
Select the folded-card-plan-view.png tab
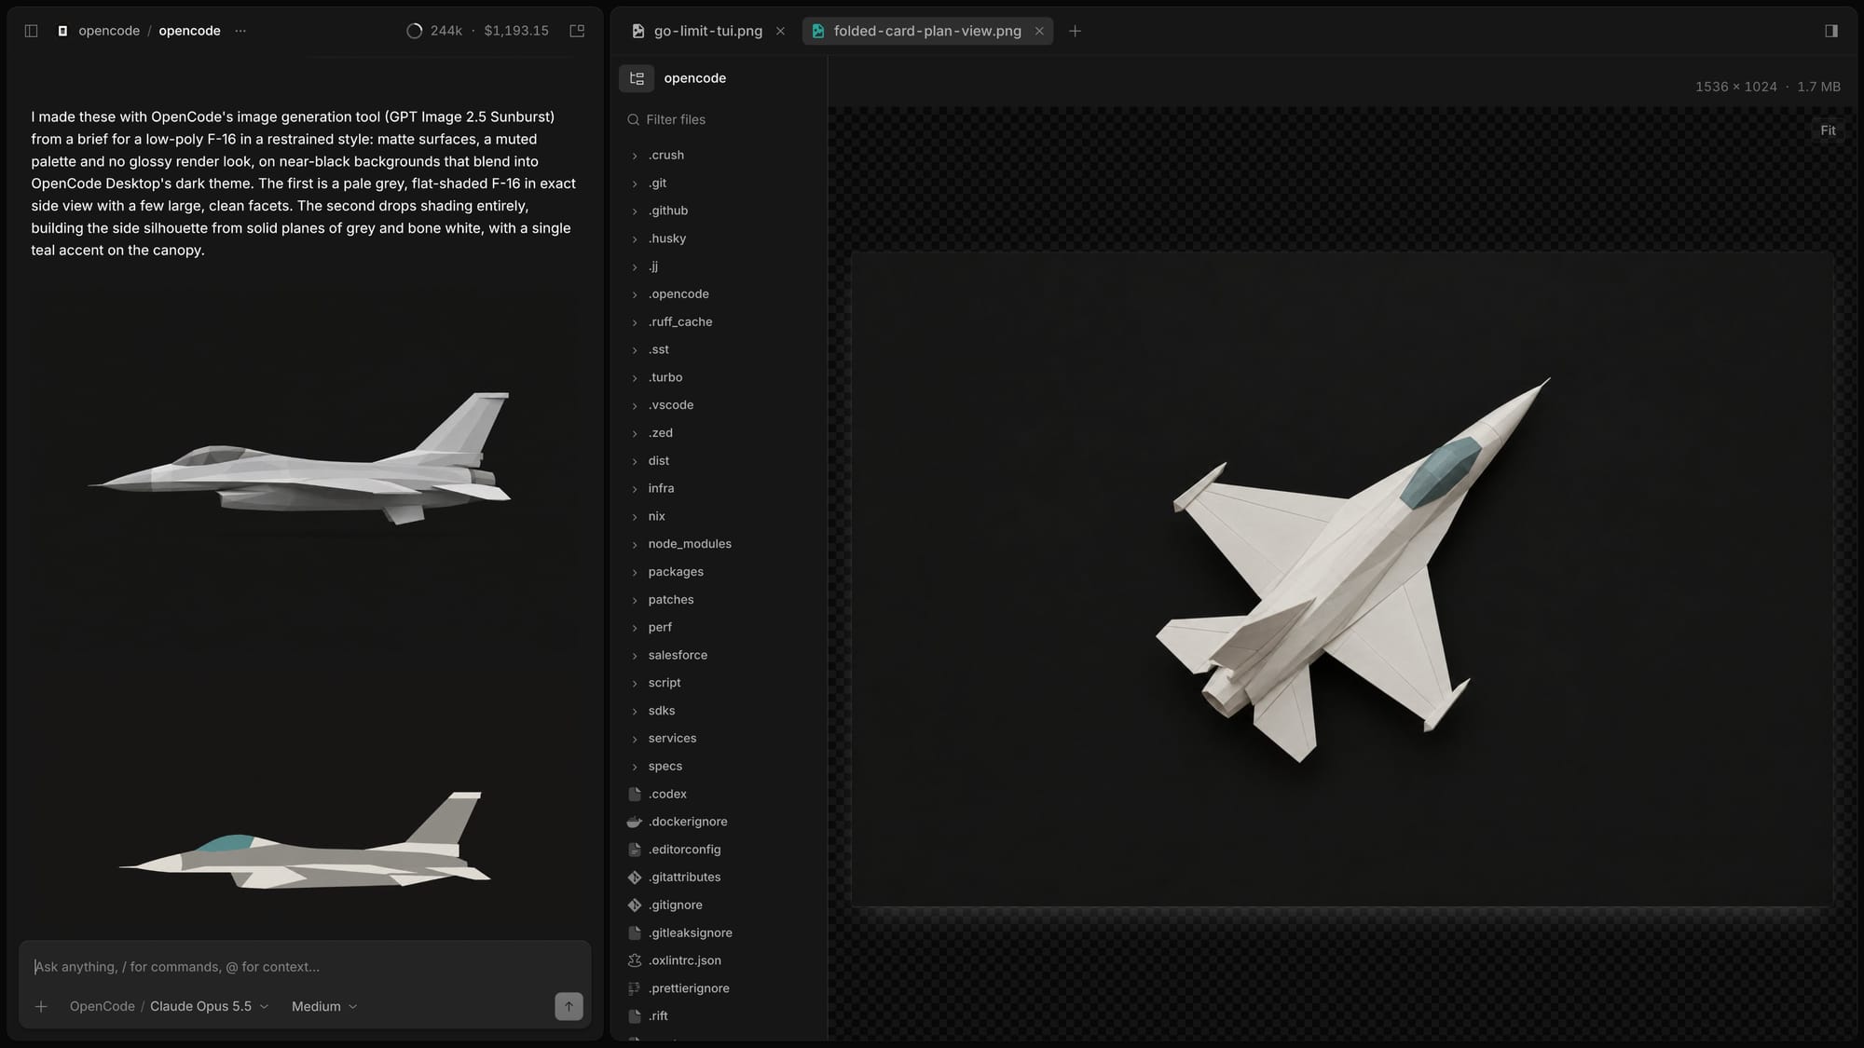pyautogui.click(x=926, y=31)
